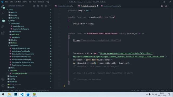Show hidden system tray icons
The height and width of the screenshot is (97, 173).
[147, 94]
